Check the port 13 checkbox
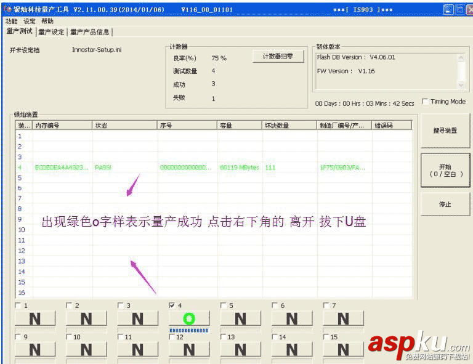The image size is (473, 364). pos(223,337)
